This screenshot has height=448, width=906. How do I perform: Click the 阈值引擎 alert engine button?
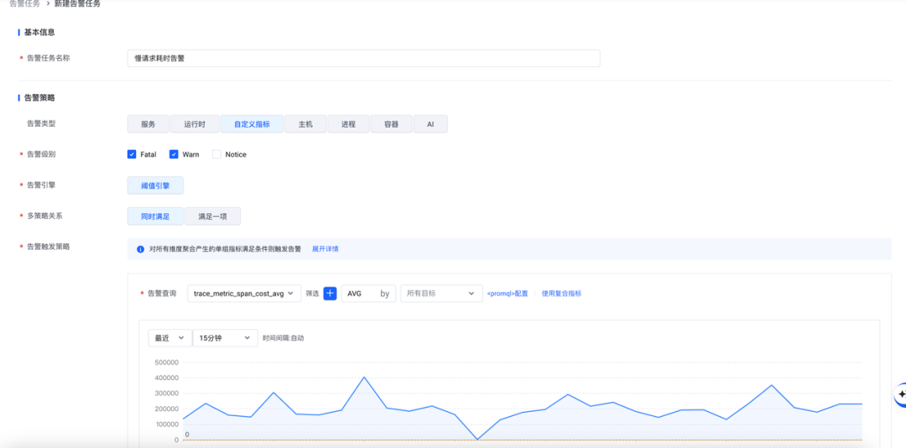[x=155, y=185]
